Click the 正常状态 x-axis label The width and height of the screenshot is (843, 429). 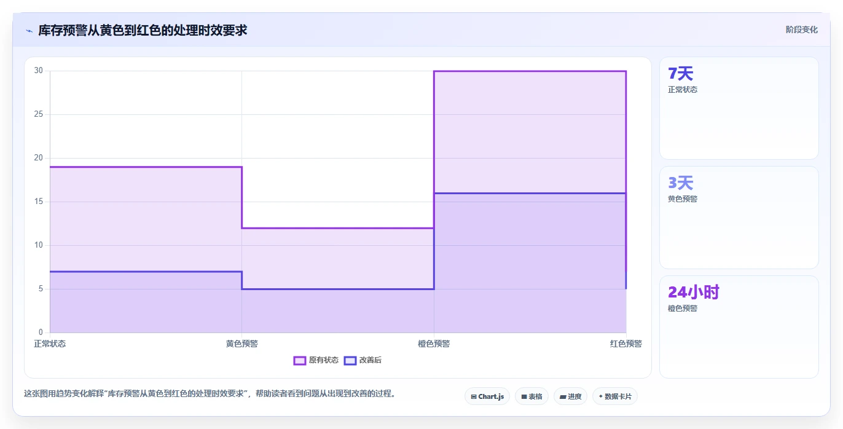tap(50, 344)
